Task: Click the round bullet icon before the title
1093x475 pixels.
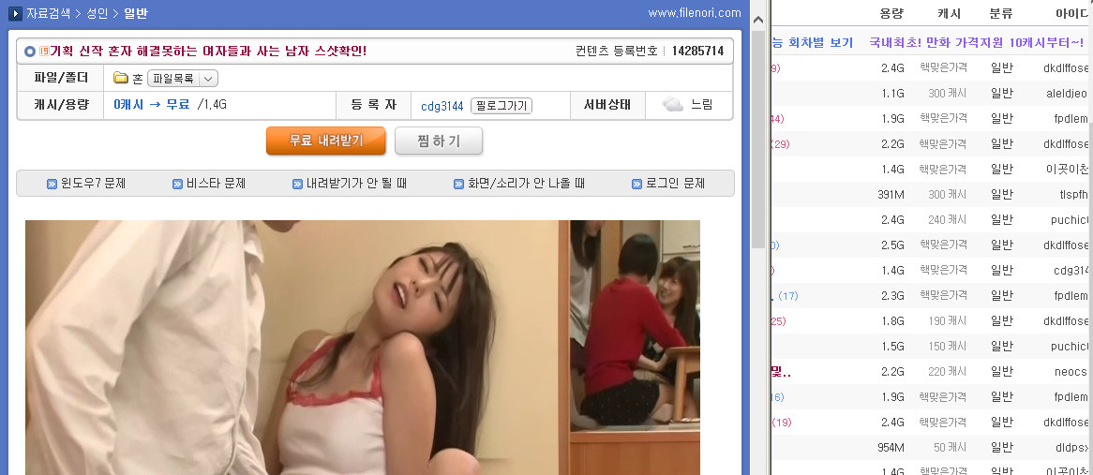Action: 29,52
